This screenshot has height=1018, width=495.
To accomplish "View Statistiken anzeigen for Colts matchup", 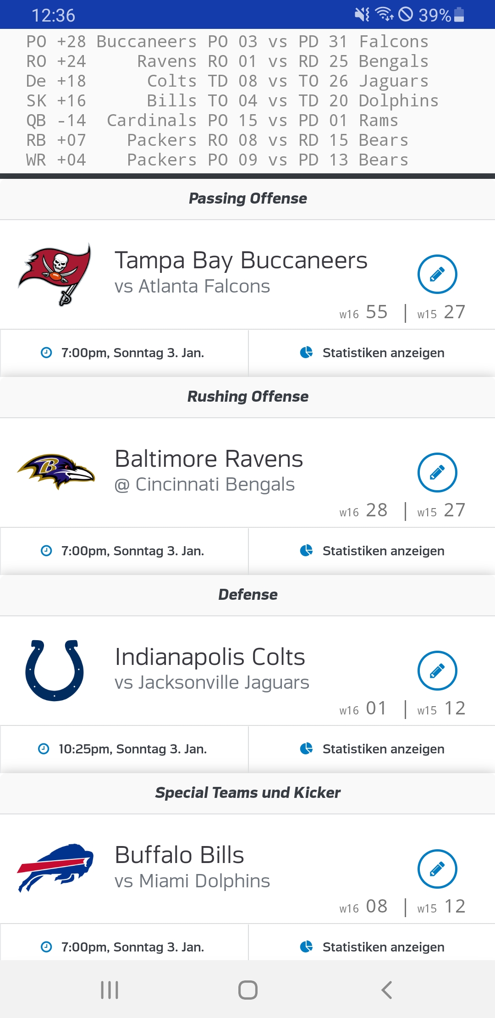I will pos(372,749).
